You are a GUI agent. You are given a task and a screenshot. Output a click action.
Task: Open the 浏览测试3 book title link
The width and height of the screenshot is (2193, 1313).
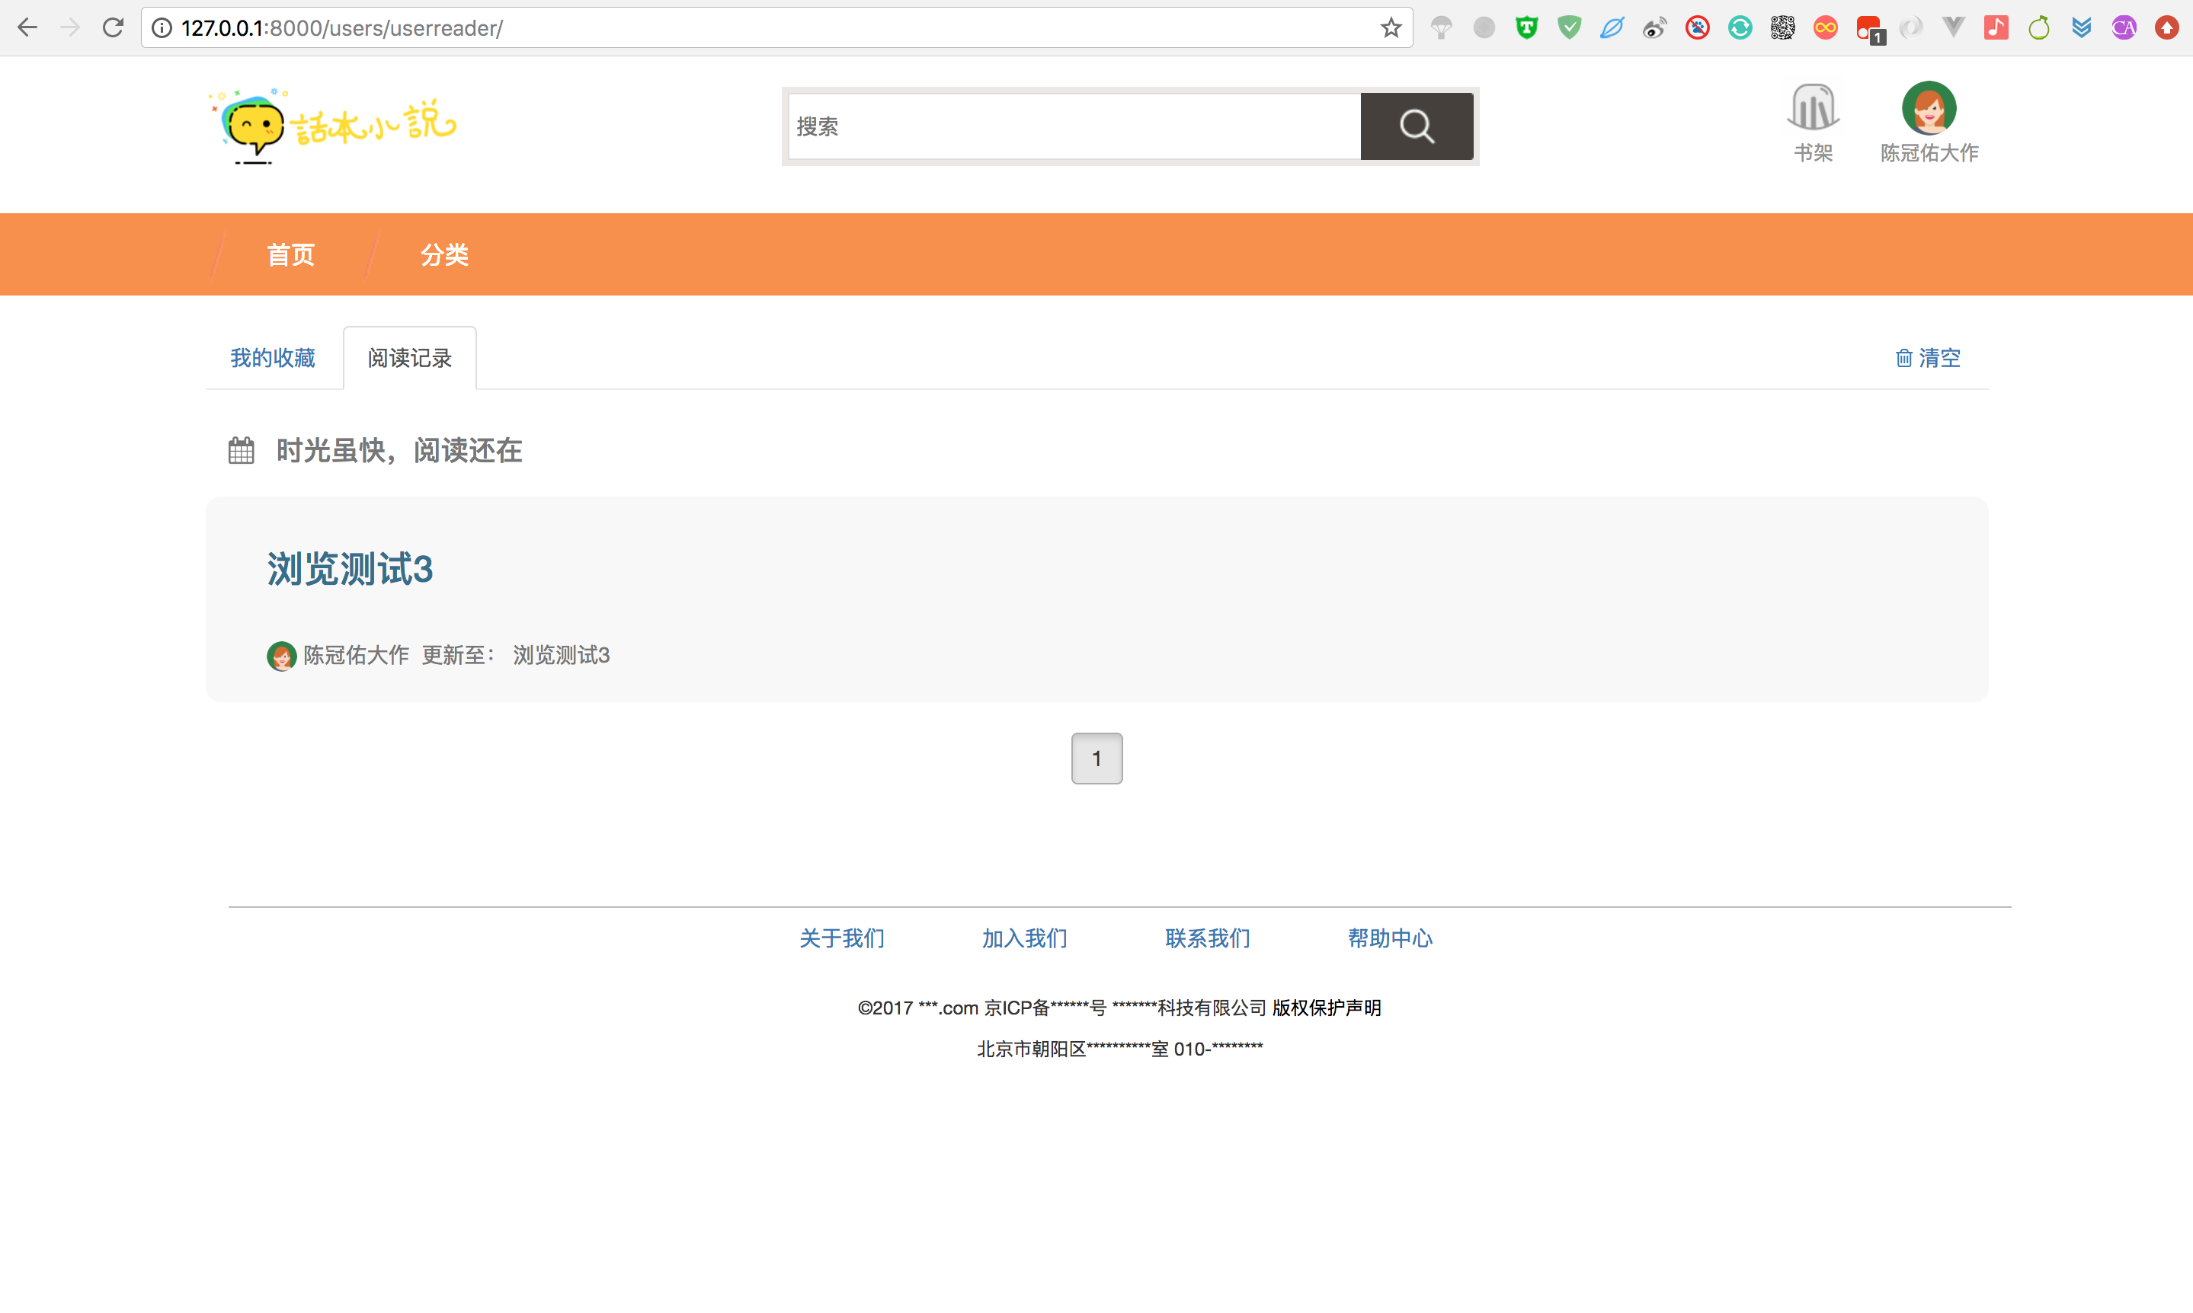[x=350, y=569]
